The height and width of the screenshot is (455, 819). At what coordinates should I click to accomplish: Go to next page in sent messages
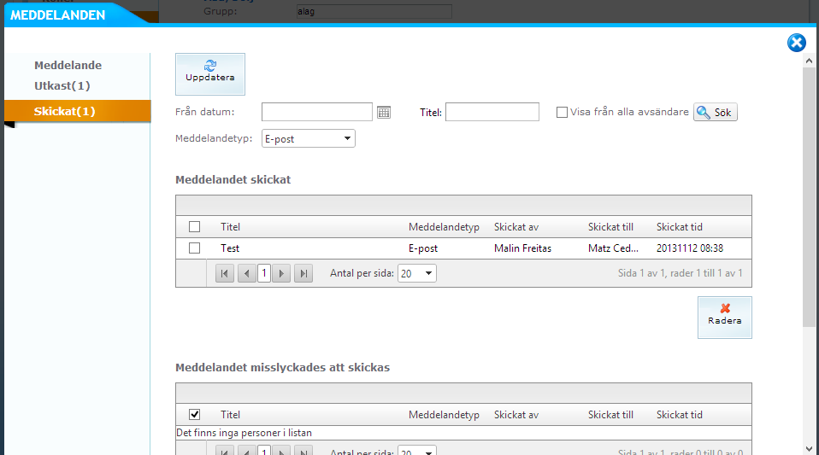pyautogui.click(x=281, y=273)
